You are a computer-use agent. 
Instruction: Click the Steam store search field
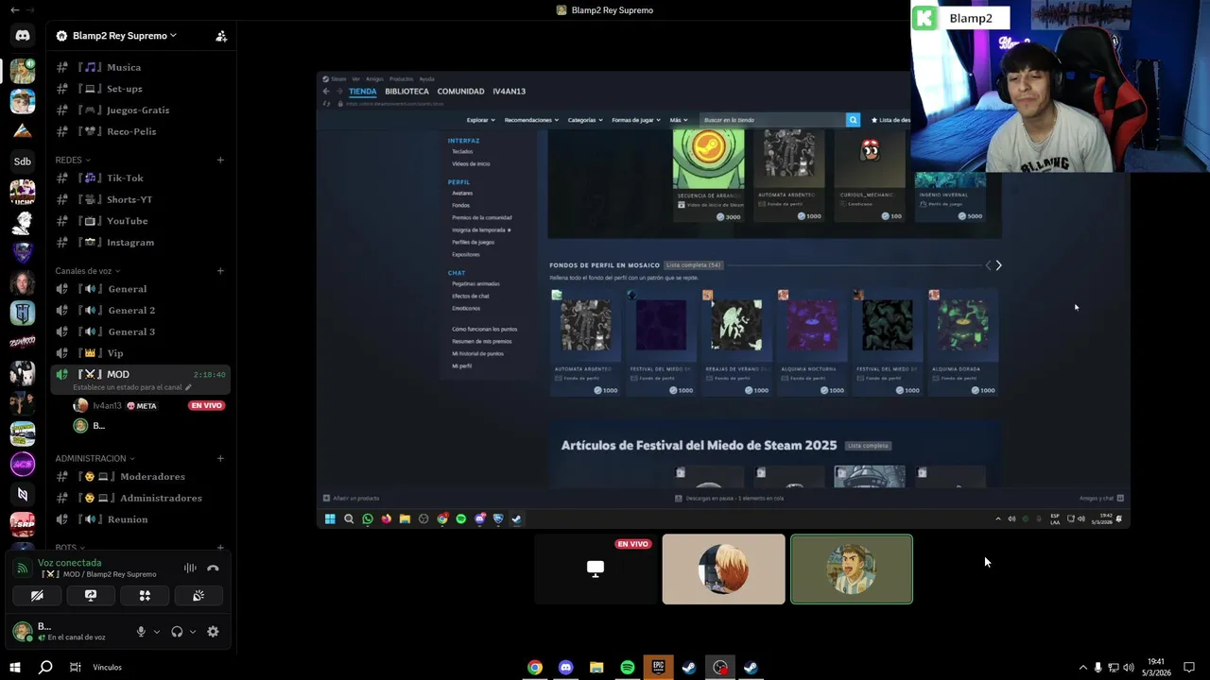tap(772, 120)
